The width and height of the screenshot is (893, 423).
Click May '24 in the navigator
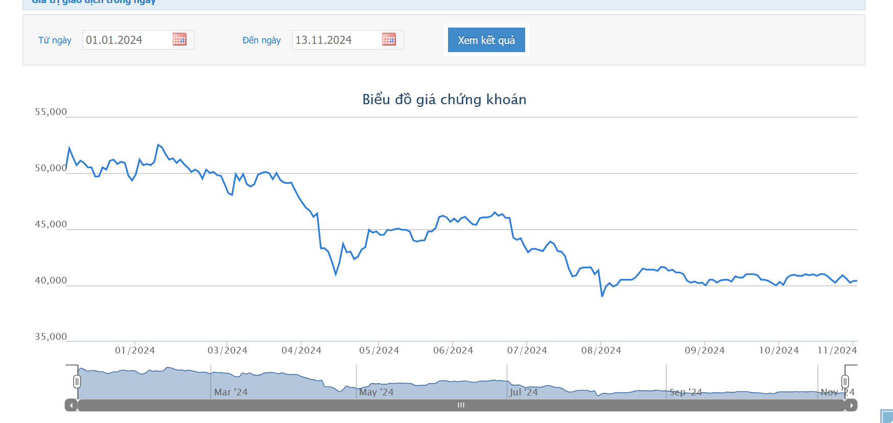click(x=377, y=392)
